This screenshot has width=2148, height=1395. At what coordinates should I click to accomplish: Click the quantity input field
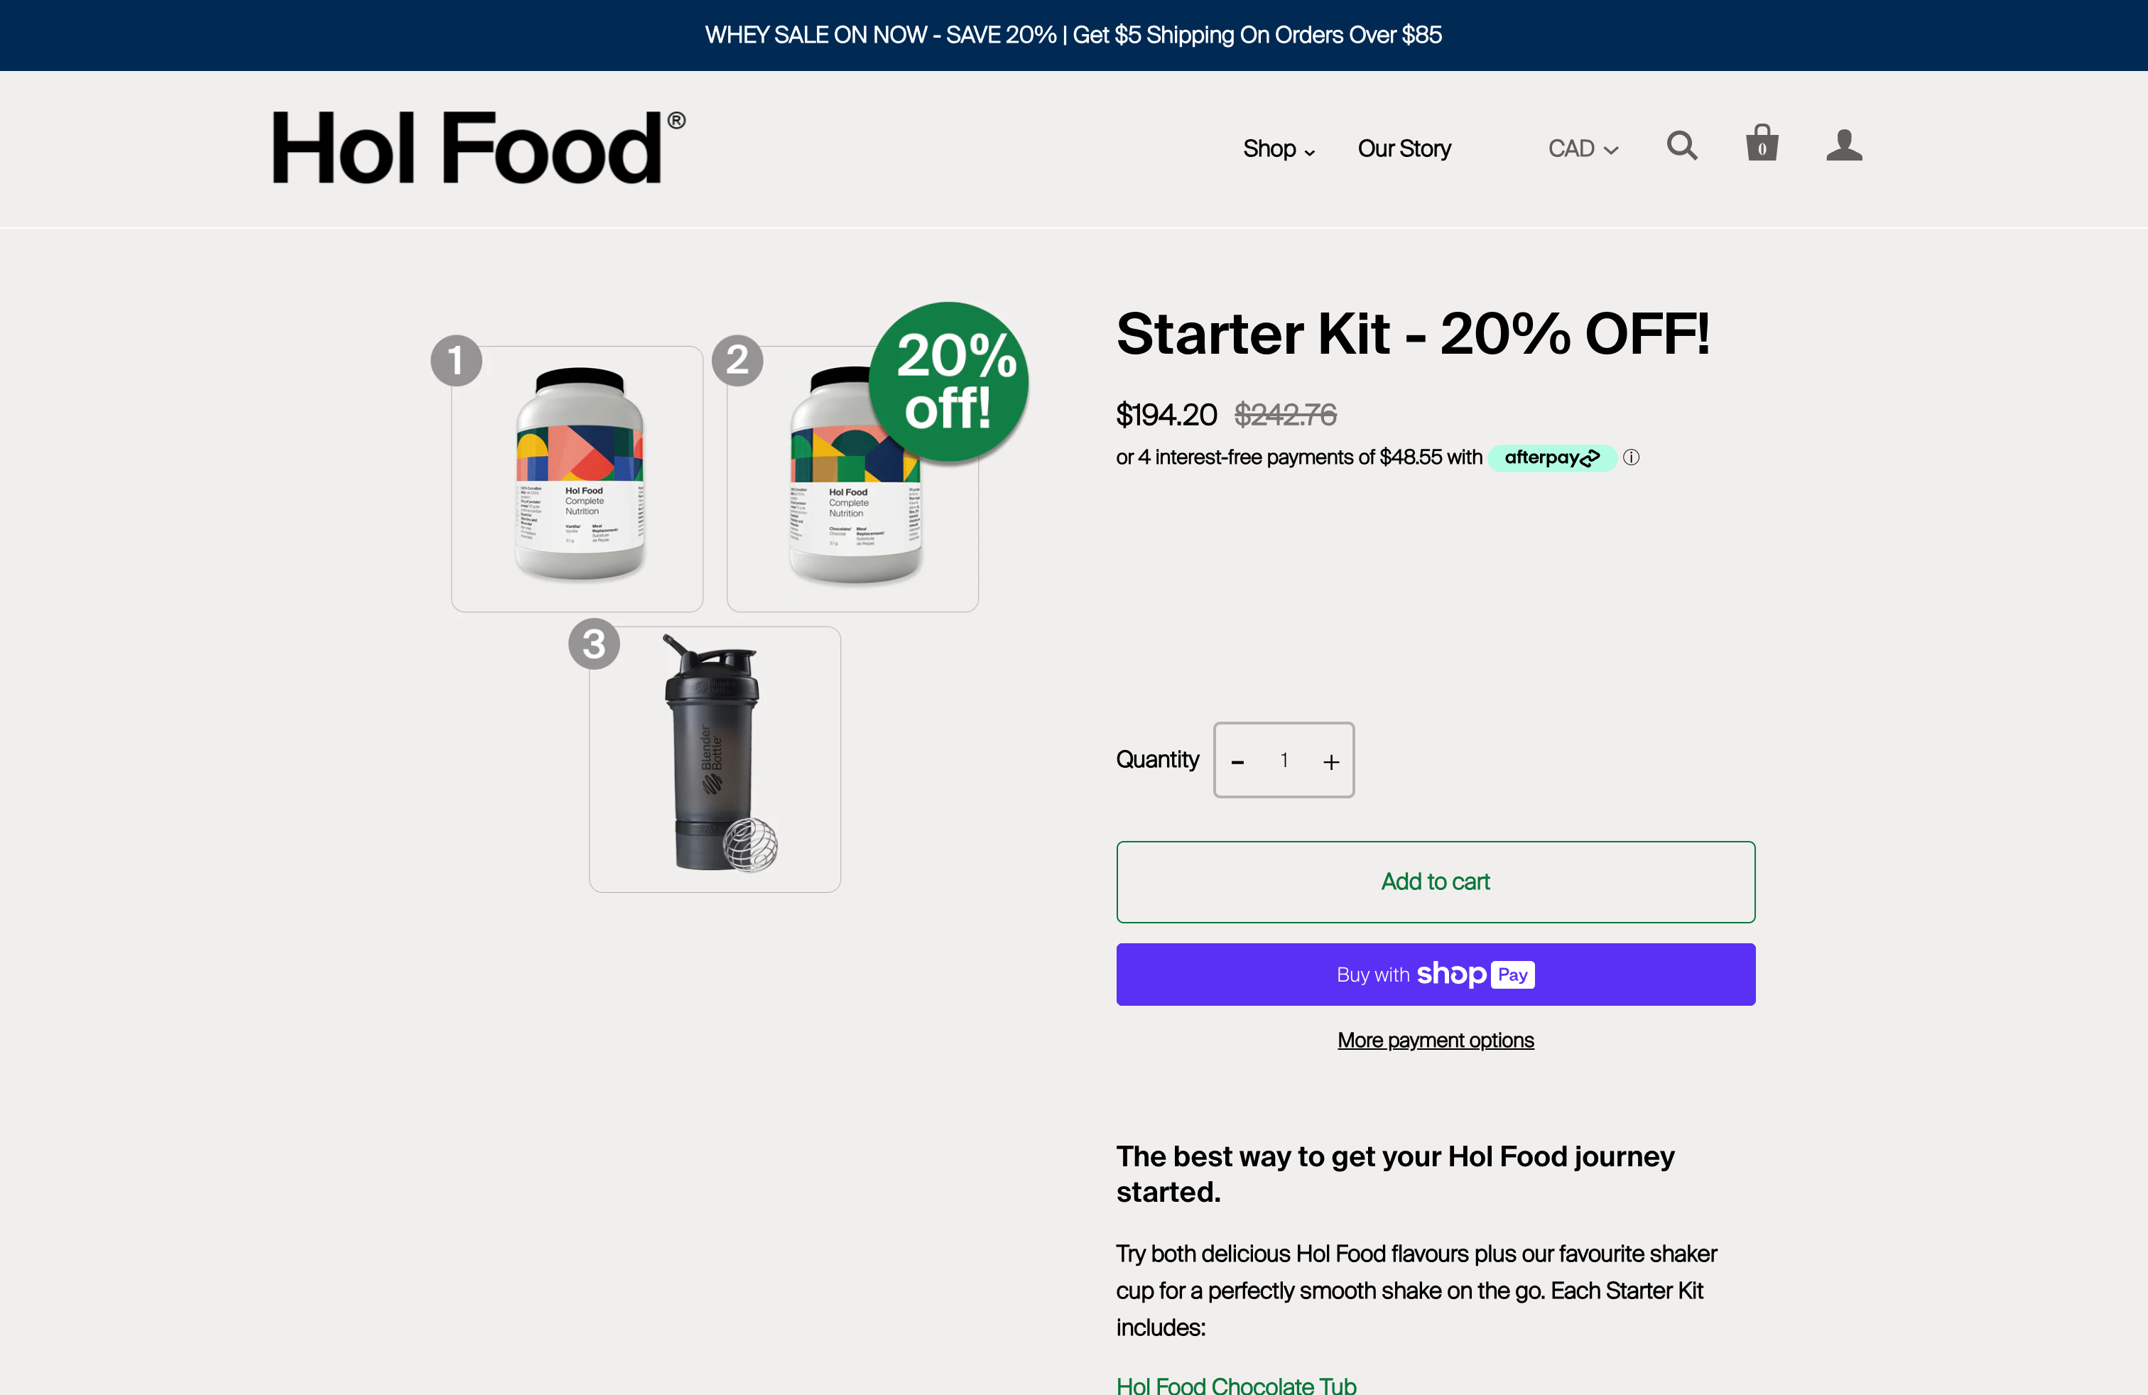click(x=1284, y=761)
